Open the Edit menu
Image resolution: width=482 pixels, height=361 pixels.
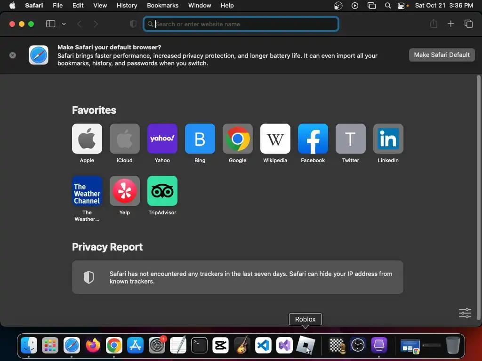(x=78, y=6)
